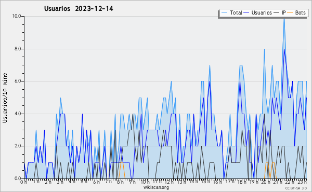
Task: Click the x-axis label '18 h'
Action: click(x=242, y=182)
